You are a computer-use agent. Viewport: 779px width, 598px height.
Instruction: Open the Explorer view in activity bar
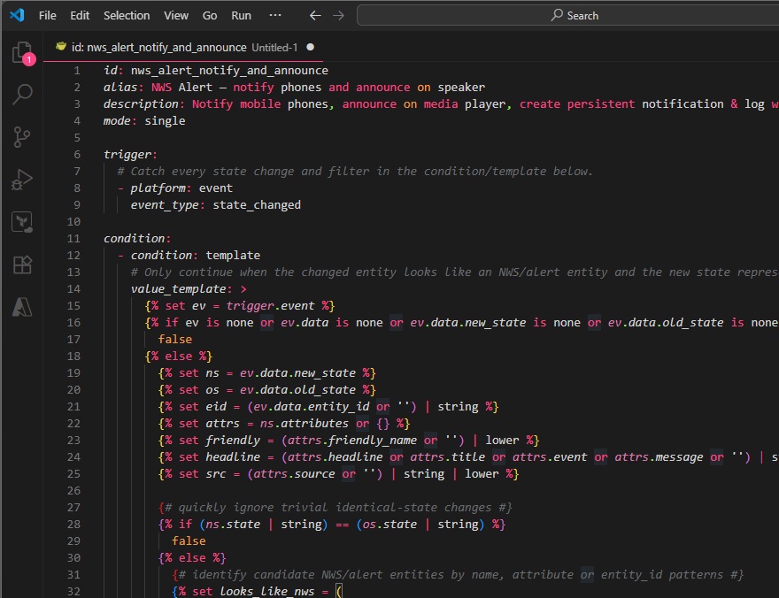22,52
